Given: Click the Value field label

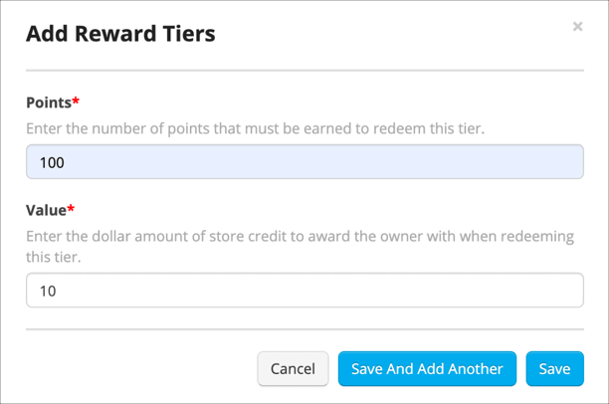Looking at the screenshot, I should pos(46,210).
